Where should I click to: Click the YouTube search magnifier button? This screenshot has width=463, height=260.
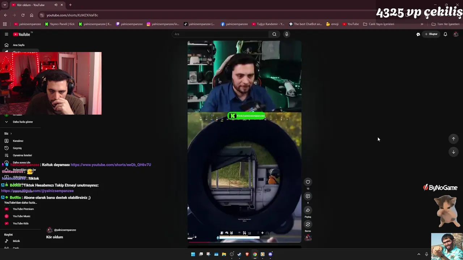click(x=274, y=34)
